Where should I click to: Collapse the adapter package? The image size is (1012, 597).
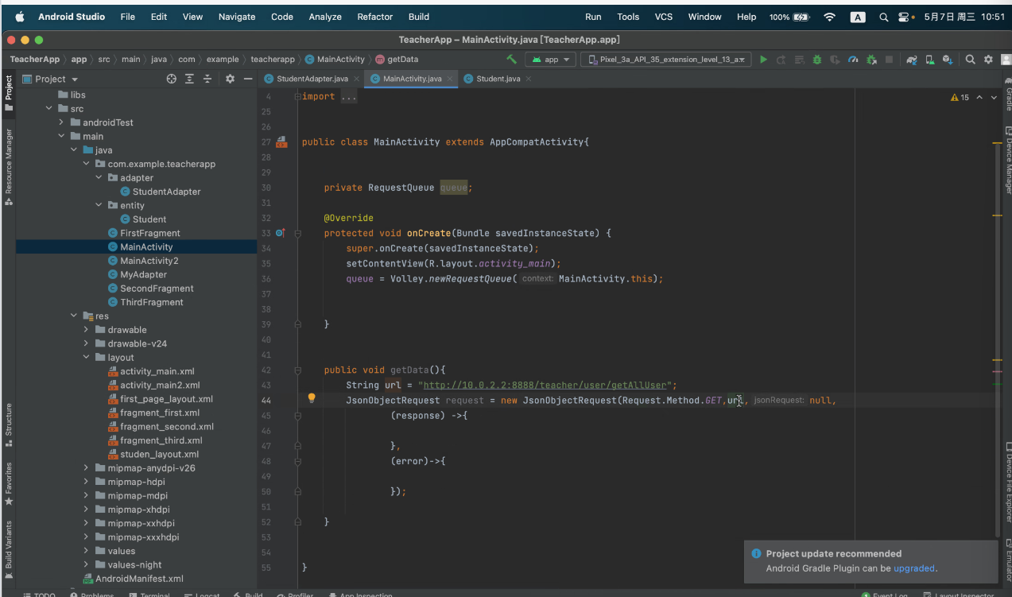click(x=99, y=178)
